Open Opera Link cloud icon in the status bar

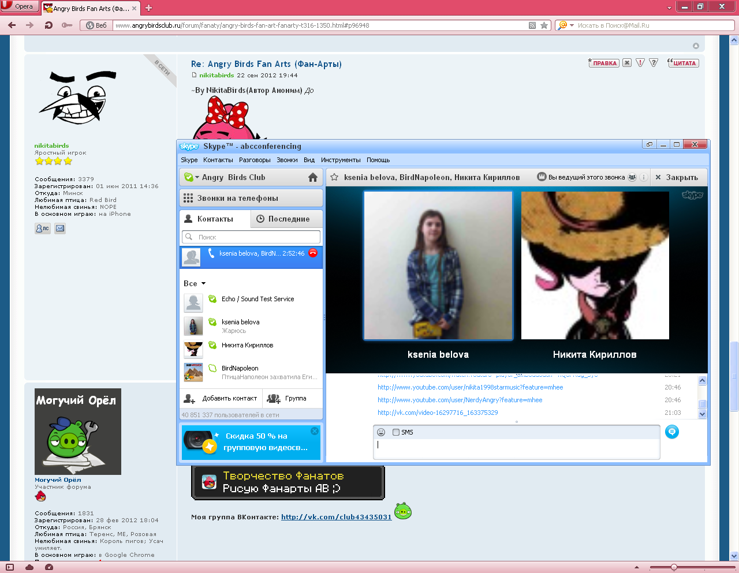pos(29,567)
